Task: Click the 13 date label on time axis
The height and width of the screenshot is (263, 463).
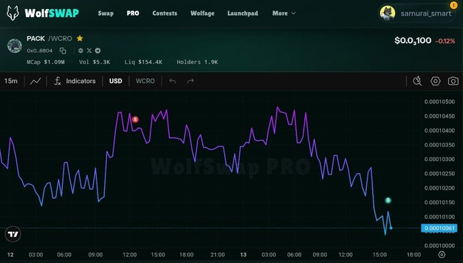Action: coord(243,255)
